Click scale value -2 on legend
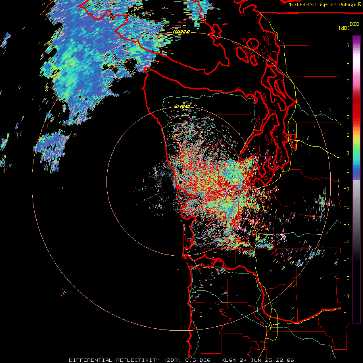Screen dimensions: 363x363 [x=346, y=207]
